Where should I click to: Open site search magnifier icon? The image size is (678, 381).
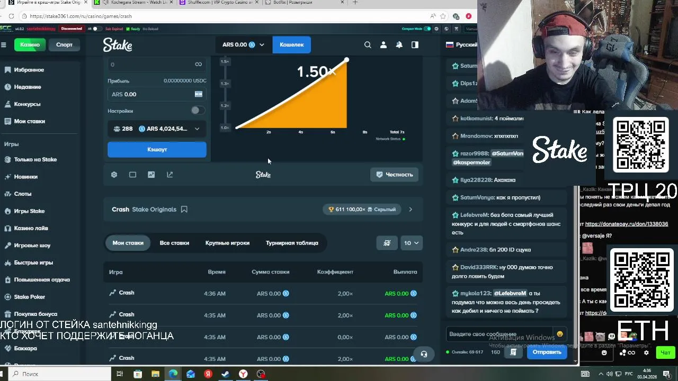[368, 45]
